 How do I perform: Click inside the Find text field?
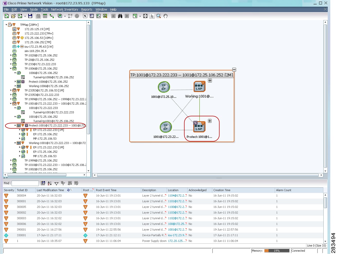coord(25,183)
